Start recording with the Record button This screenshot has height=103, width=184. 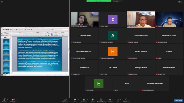tap(93, 100)
